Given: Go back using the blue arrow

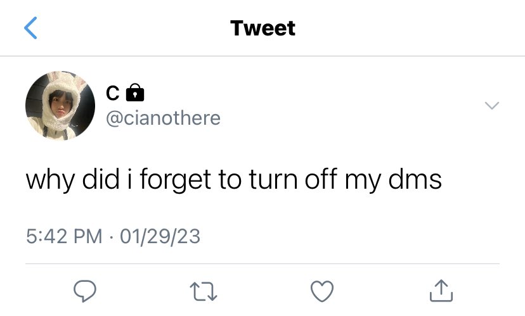Looking at the screenshot, I should (x=31, y=28).
